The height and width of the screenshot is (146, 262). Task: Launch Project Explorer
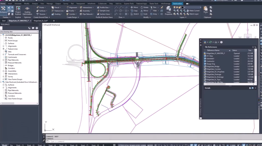click(18, 11)
